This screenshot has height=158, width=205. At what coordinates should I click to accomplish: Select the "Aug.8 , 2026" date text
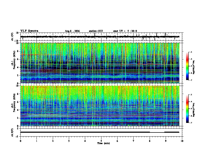[x=72, y=31]
